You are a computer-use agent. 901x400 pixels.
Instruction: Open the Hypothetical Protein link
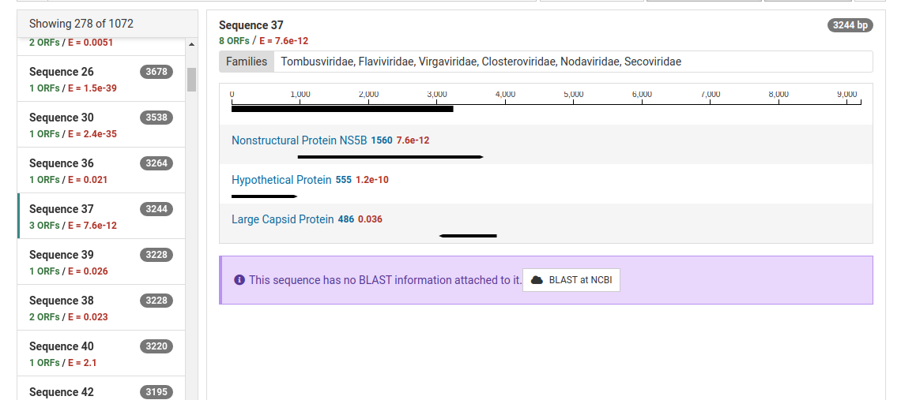[281, 180]
